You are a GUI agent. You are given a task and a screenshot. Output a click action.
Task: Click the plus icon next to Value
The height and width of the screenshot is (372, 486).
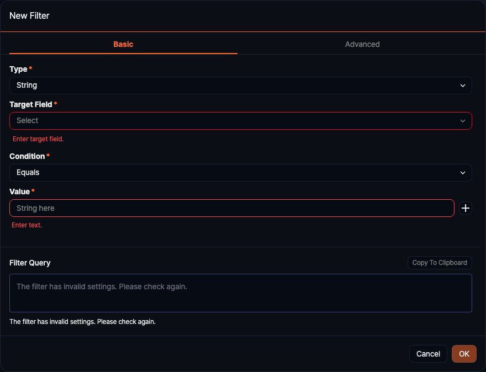[x=466, y=208]
